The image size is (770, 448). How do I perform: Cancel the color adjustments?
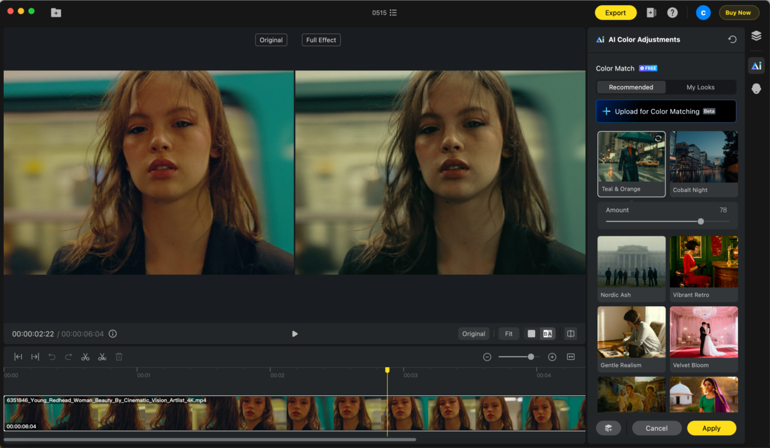coord(656,428)
